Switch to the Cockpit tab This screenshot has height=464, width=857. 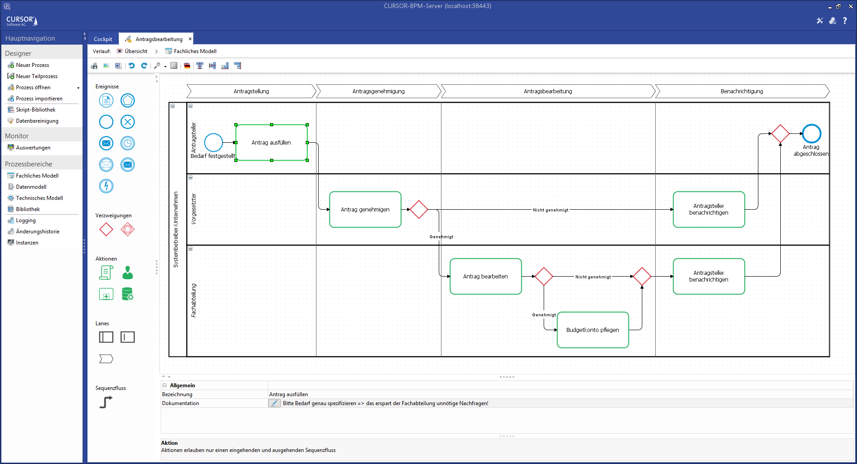(103, 39)
